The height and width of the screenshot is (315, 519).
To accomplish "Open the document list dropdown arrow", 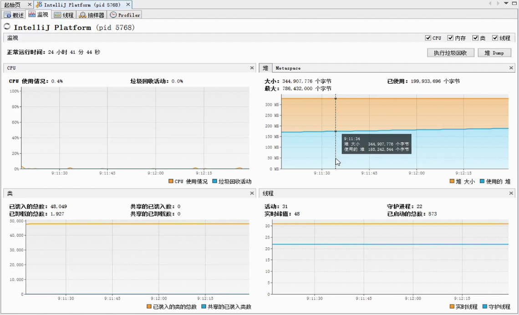I will (506, 3).
